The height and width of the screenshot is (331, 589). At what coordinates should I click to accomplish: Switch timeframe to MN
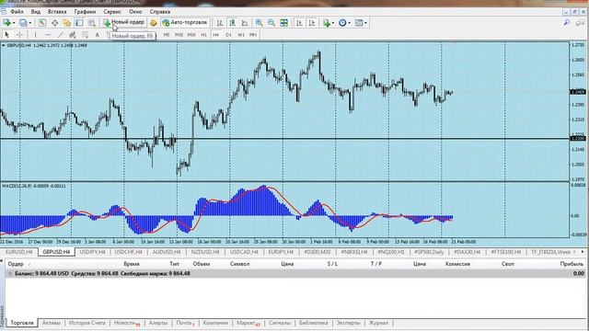tap(253, 35)
